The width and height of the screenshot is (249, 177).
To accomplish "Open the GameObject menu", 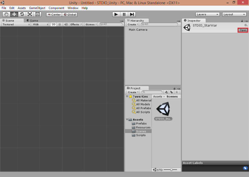I will (x=37, y=8).
